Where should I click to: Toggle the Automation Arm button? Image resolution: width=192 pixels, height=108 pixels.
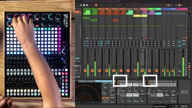94,5
